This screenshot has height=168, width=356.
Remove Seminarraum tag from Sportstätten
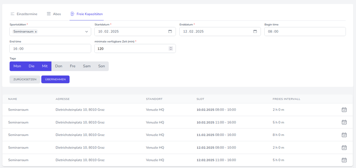36,32
